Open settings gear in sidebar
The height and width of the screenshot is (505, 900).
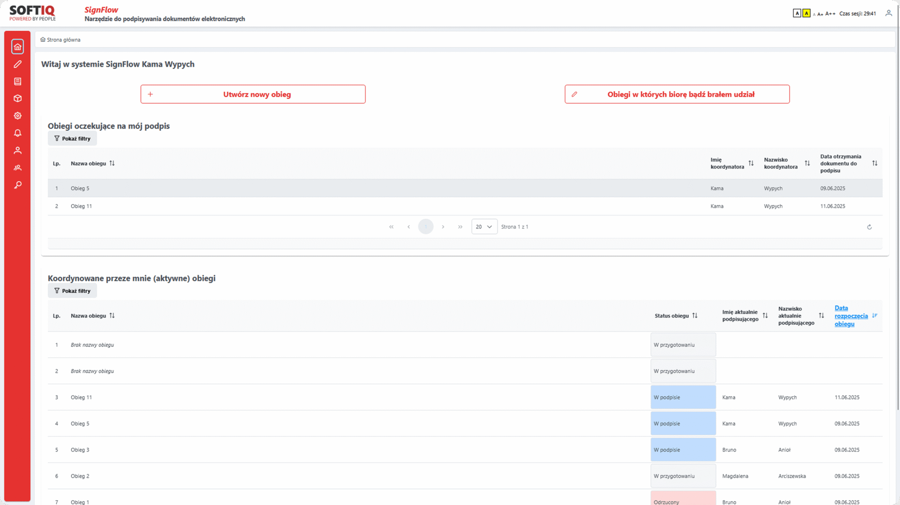pos(18,116)
